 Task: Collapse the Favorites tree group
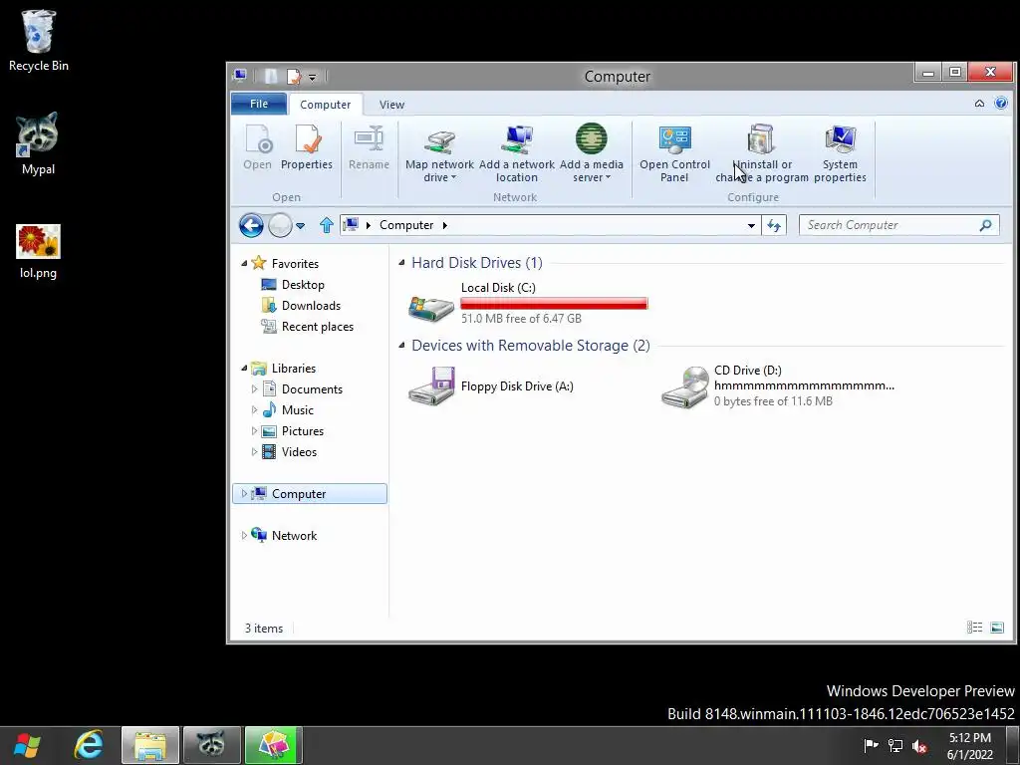click(x=244, y=263)
